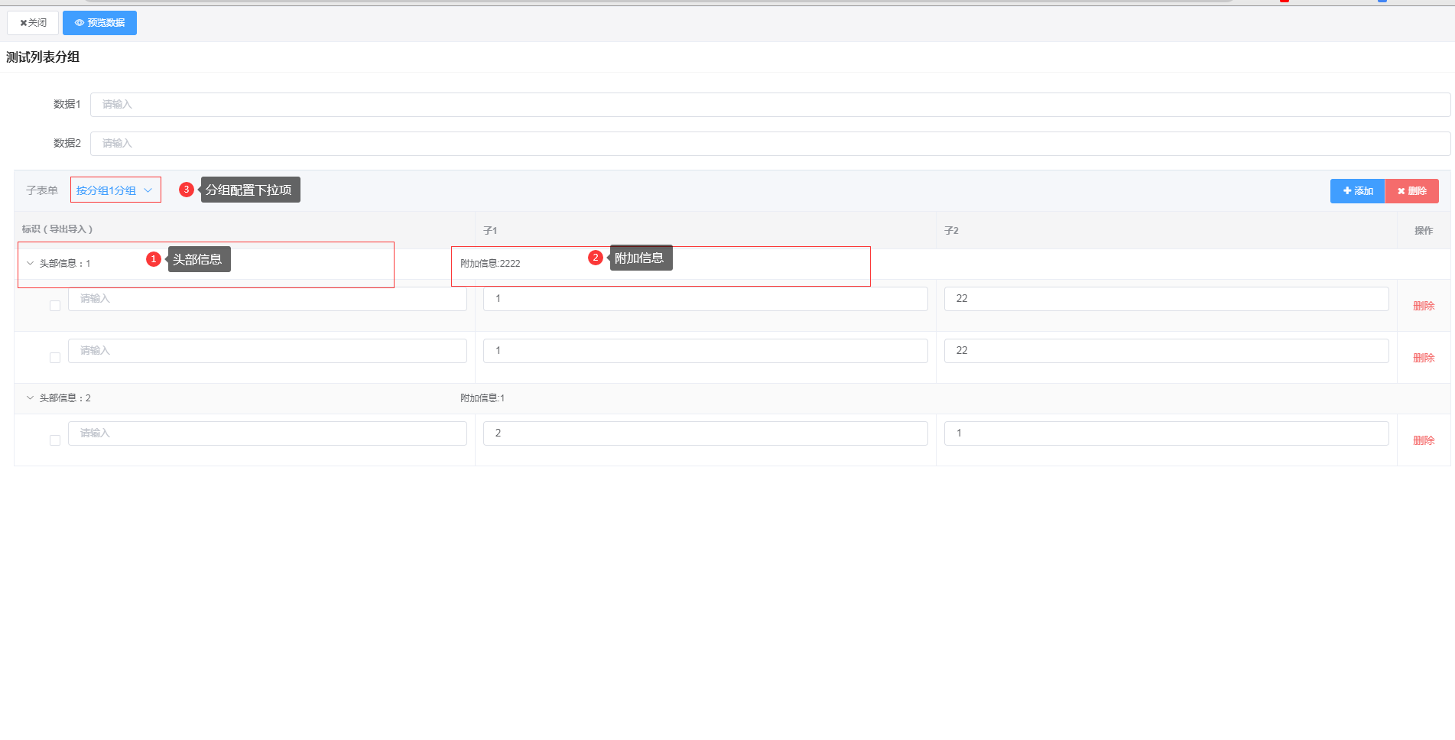Click the red 删除 button in toolbar

(1411, 191)
